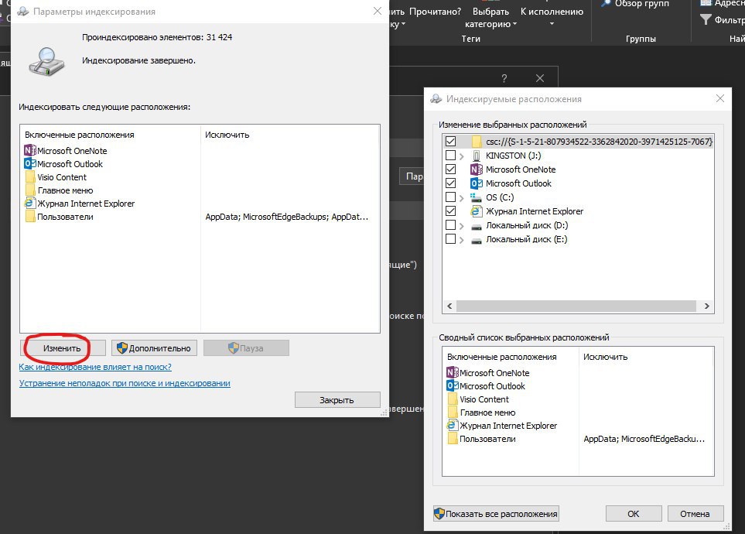Click the OS (C:) drive icon
The height and width of the screenshot is (534, 745).
(476, 197)
